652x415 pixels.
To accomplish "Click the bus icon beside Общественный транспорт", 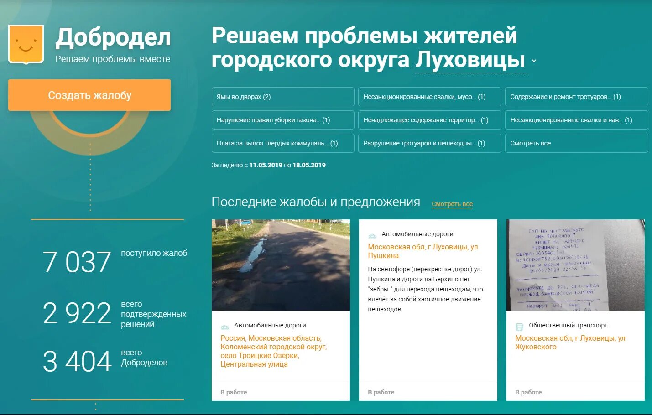I will coord(519,327).
